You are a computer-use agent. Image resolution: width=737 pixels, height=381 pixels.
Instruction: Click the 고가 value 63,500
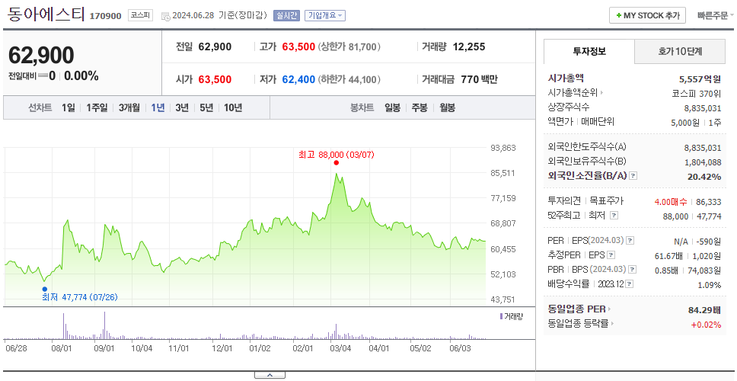pos(298,47)
